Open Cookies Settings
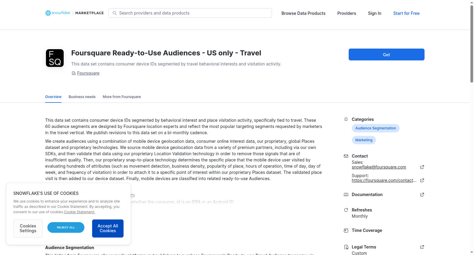This screenshot has height=255, width=474. click(x=28, y=228)
